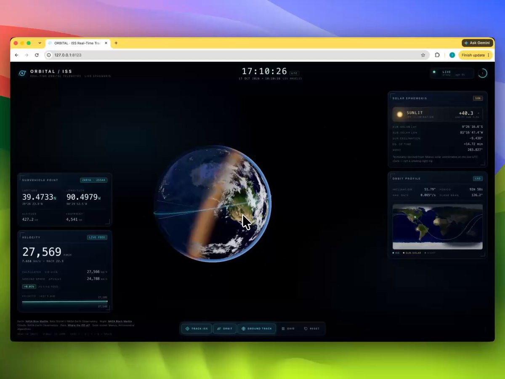Click the ZARYA 25544 satellite badge

(94, 180)
